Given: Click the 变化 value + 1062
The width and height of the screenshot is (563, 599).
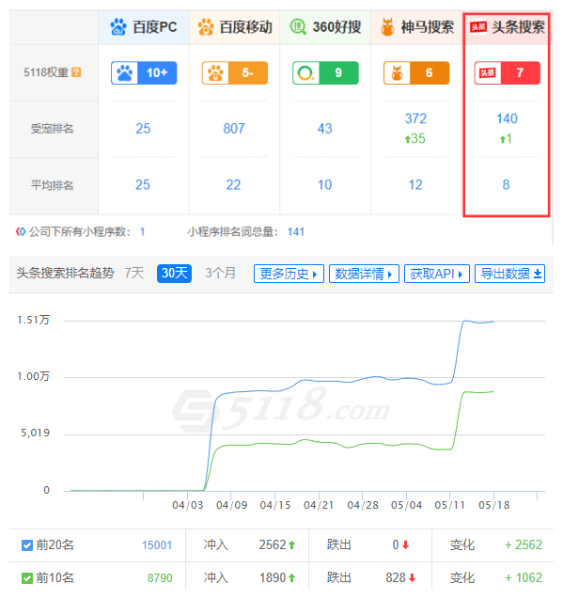Looking at the screenshot, I should [524, 577].
